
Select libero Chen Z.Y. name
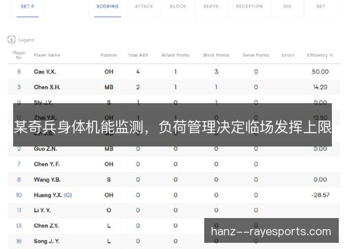click(46, 226)
